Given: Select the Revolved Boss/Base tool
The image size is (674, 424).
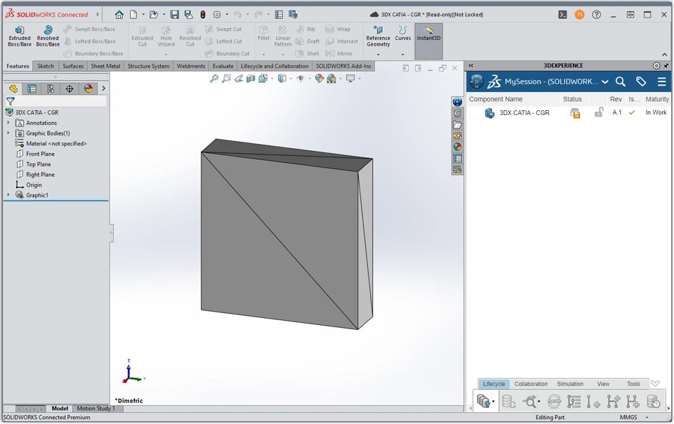Looking at the screenshot, I should (x=48, y=36).
